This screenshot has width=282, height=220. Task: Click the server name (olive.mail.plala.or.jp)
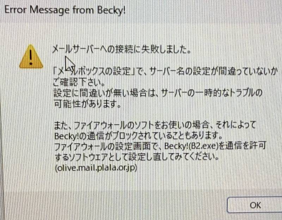pos(96,168)
